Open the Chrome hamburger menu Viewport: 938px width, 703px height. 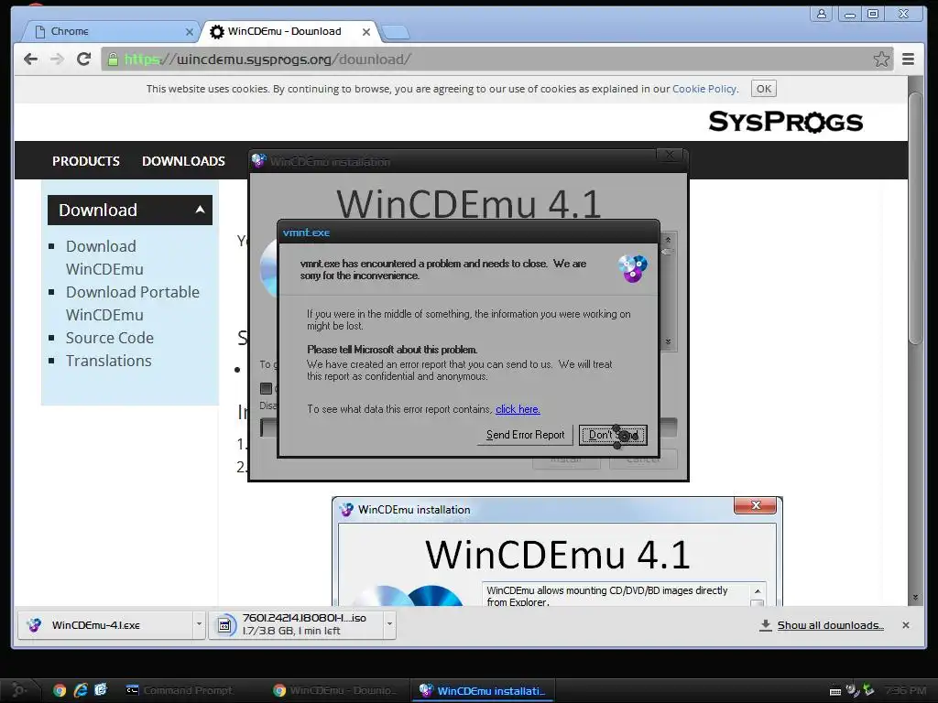908,59
